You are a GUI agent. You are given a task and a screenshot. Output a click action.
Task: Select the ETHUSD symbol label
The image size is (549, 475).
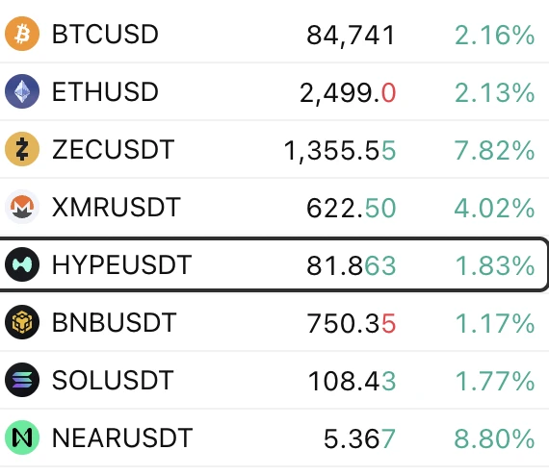click(x=105, y=91)
